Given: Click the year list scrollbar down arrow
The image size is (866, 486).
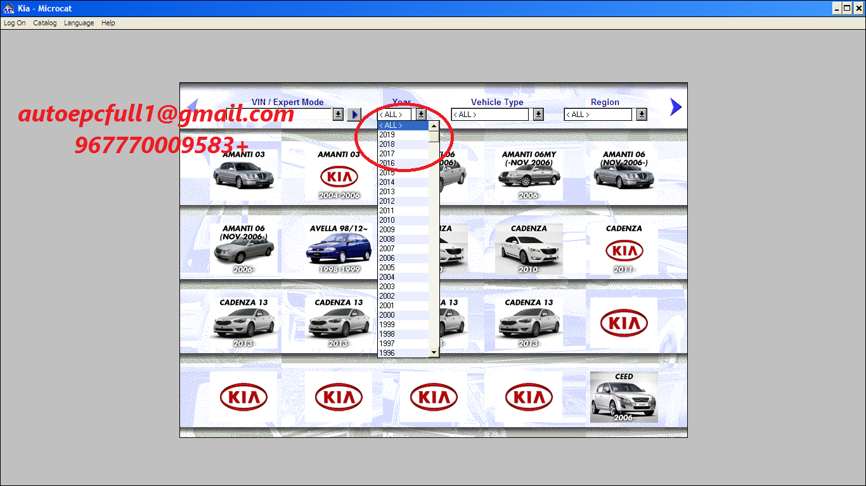Looking at the screenshot, I should point(434,352).
